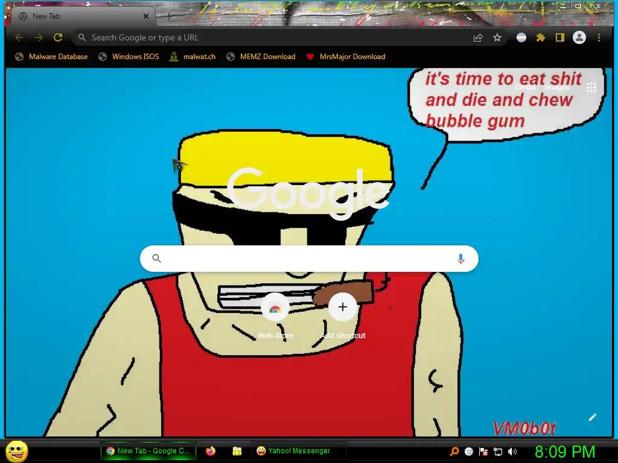The width and height of the screenshot is (618, 463).
Task: Click the Images link
Action: (557, 87)
